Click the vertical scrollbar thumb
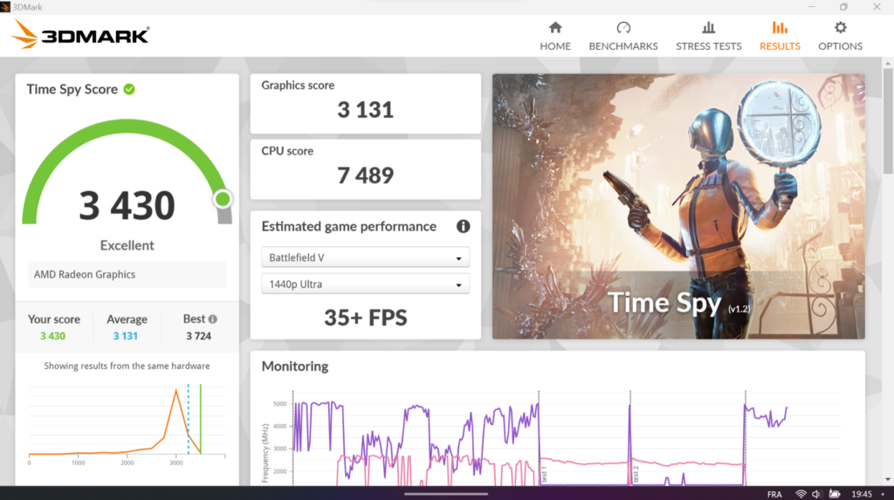This screenshot has width=894, height=500. (888, 120)
